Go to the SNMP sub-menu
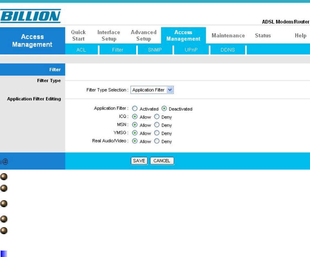Screen dimensions: 310x257 (x=155, y=50)
